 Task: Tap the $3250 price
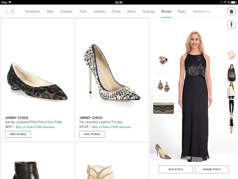84,127
